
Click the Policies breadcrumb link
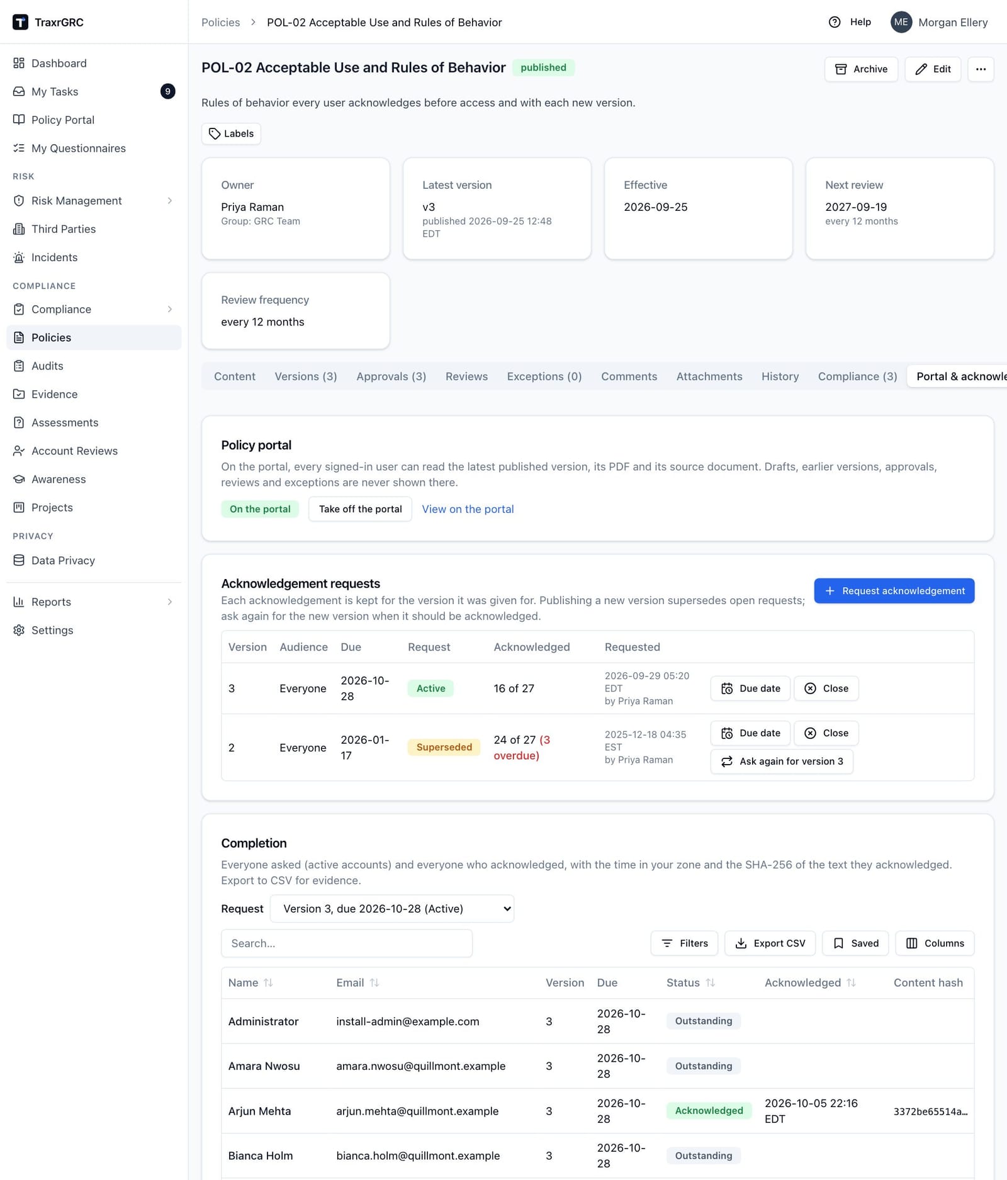tap(221, 22)
